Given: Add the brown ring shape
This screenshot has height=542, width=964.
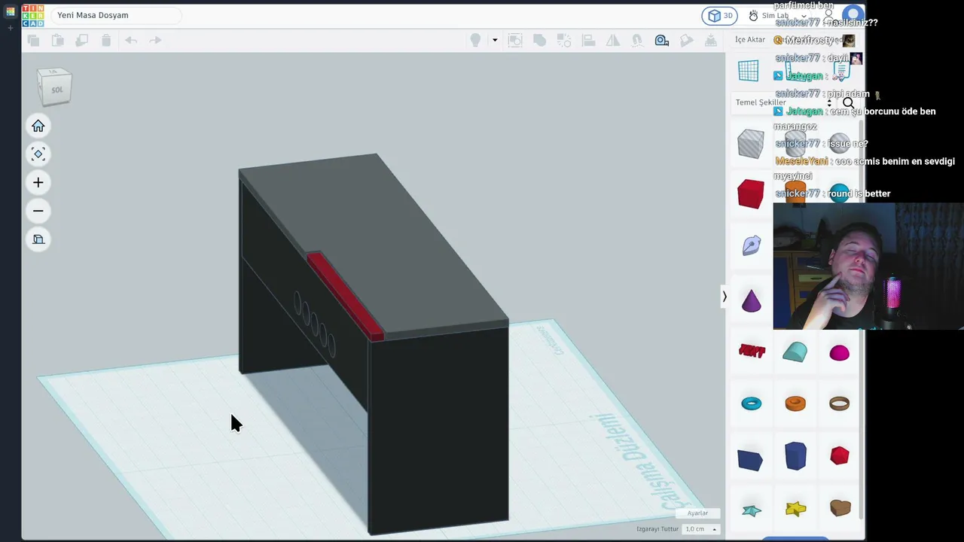Looking at the screenshot, I should pos(839,403).
